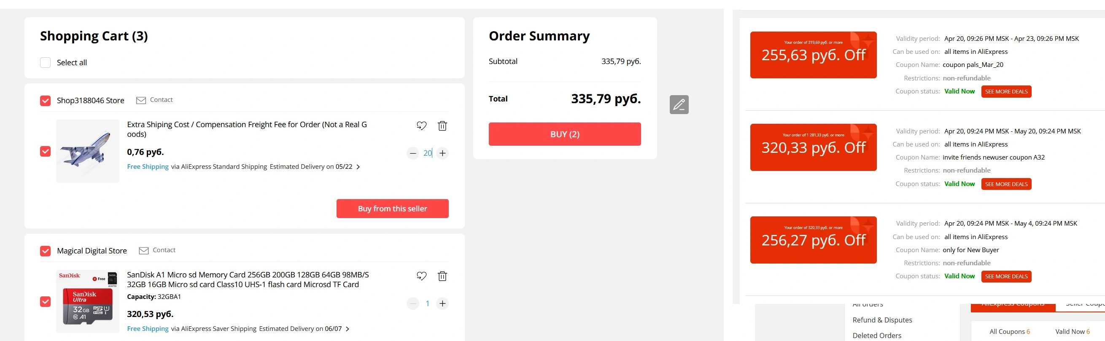Image resolution: width=1105 pixels, height=341 pixels.
Task: Click Buy from this seller
Action: tap(393, 209)
